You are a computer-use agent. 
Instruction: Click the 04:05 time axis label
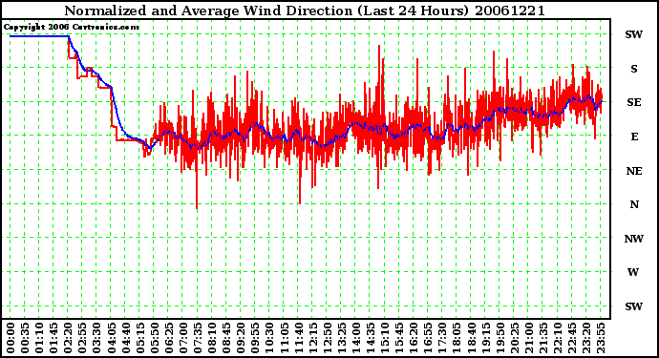pos(111,338)
